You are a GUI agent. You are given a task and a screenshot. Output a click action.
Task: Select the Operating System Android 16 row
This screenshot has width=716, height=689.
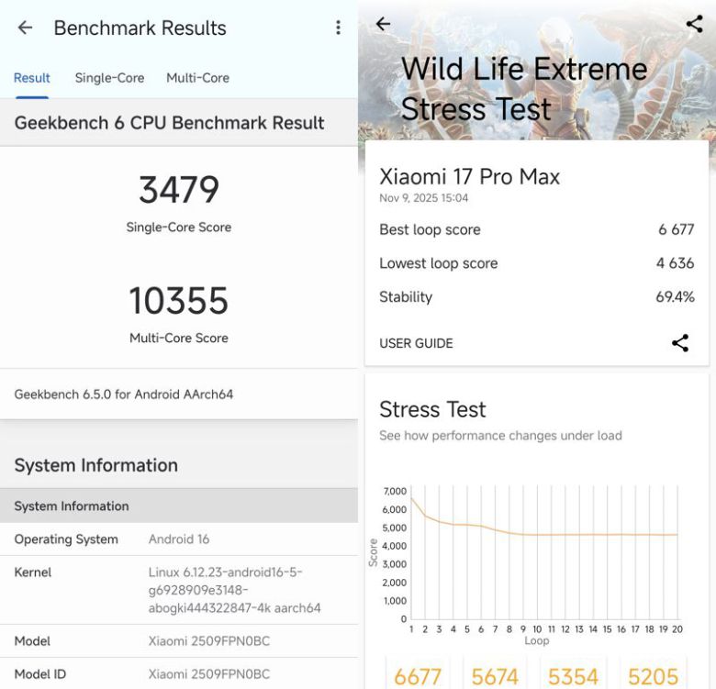[179, 539]
